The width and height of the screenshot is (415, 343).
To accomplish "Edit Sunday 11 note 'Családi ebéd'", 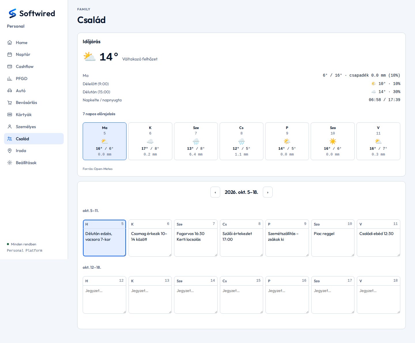I will 378,242.
